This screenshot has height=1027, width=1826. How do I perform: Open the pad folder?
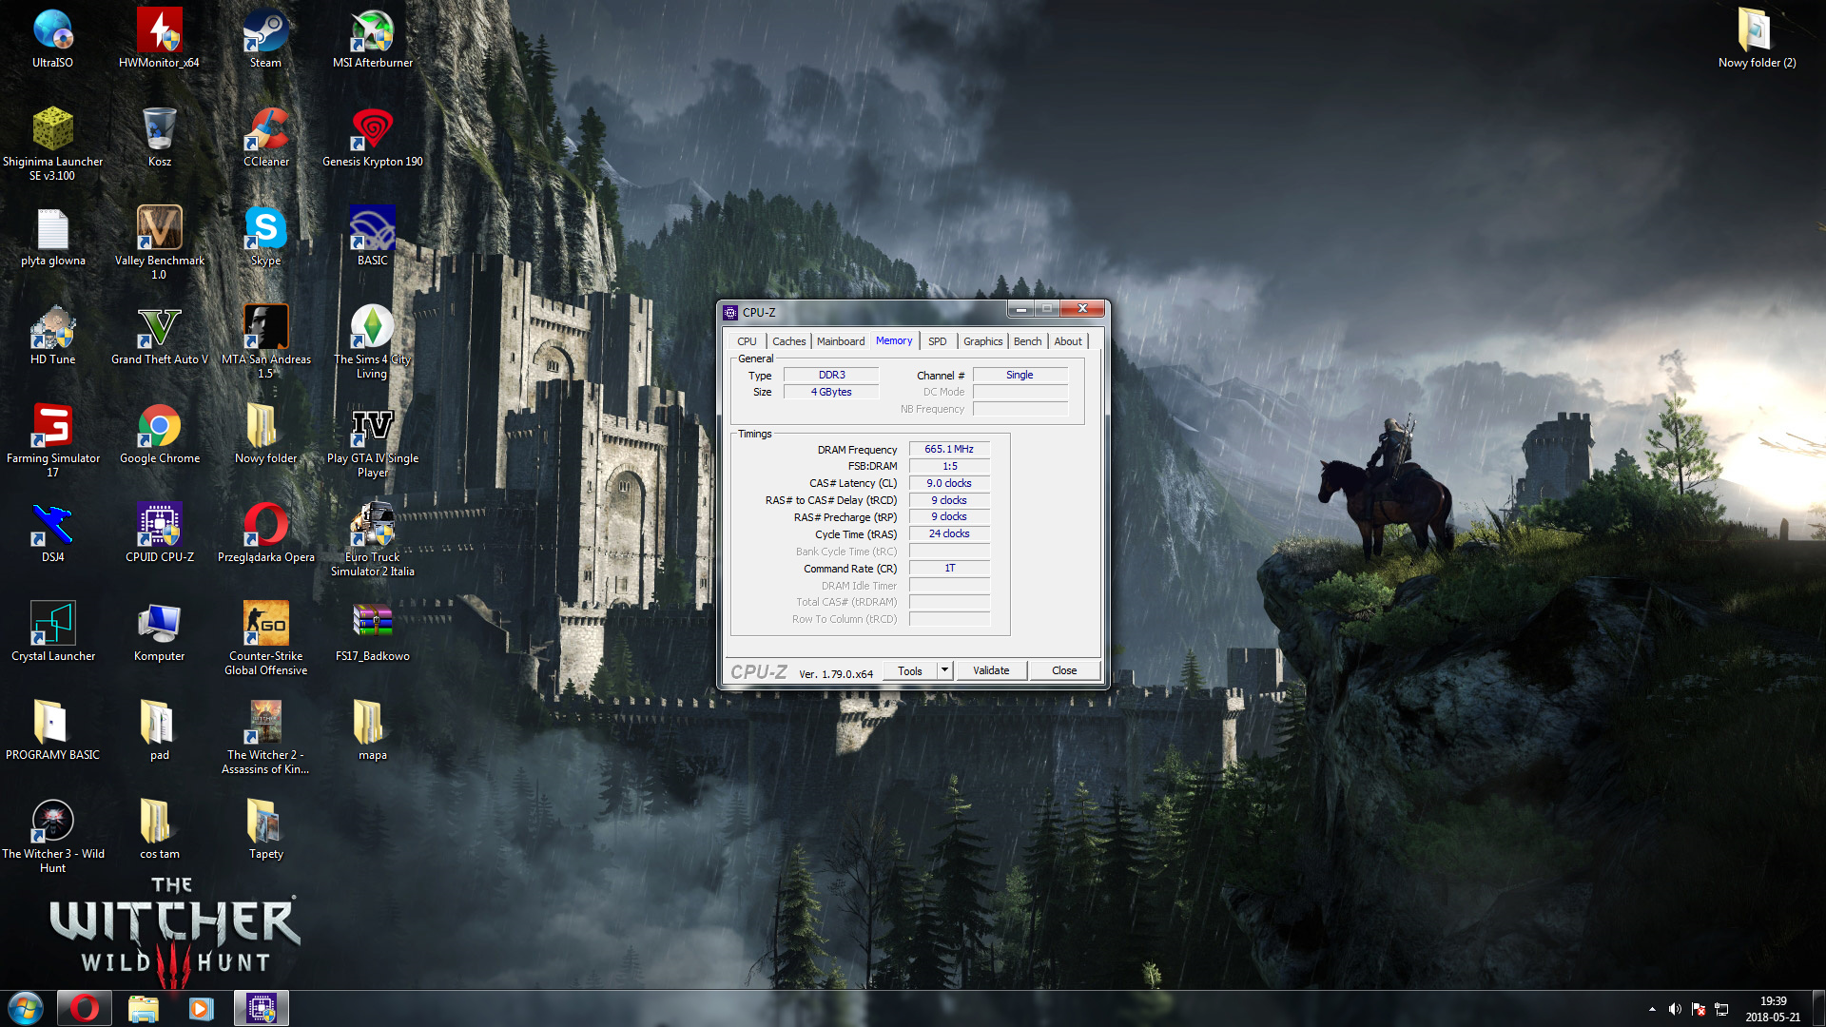tap(159, 731)
